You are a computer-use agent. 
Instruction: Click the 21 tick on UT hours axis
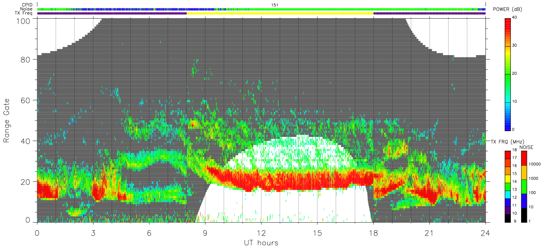pos(430,232)
